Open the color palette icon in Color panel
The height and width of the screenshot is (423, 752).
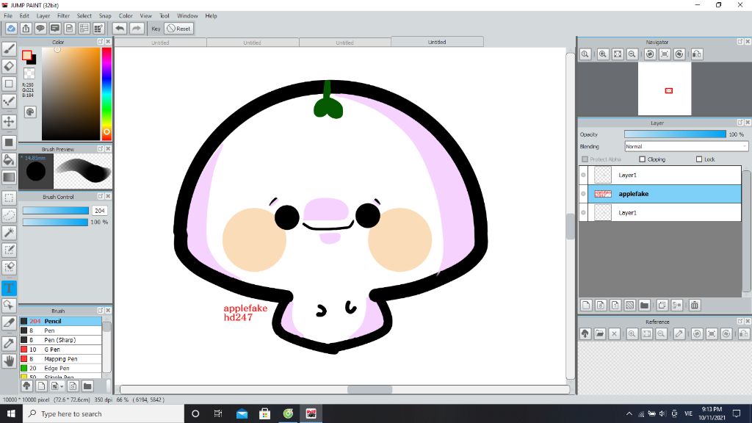click(x=29, y=112)
